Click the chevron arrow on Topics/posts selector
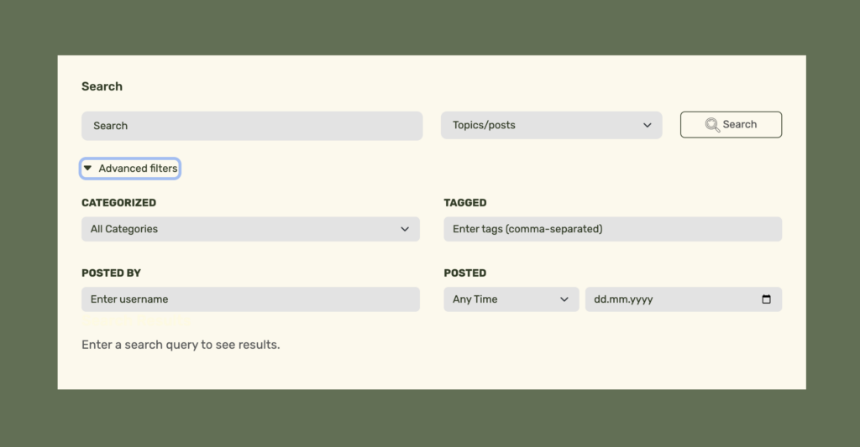This screenshot has height=447, width=860. coord(648,126)
